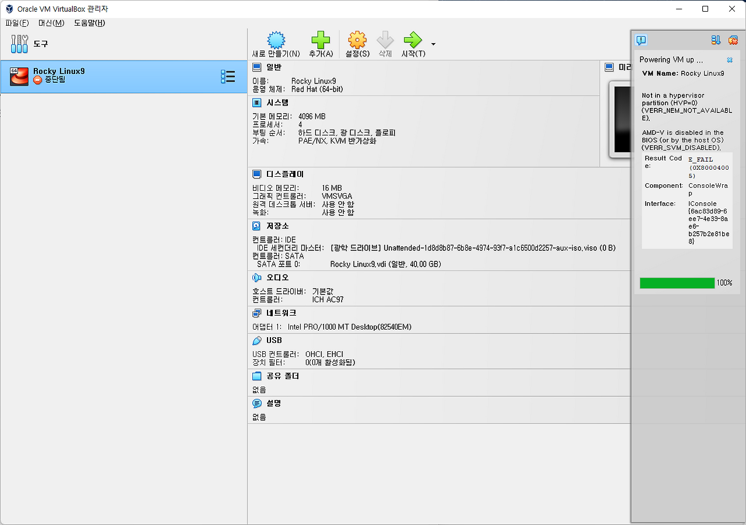Click the Delete (삭제) down-arrow icon
Image resolution: width=746 pixels, height=525 pixels.
point(385,40)
